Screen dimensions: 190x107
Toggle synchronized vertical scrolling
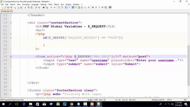click(x=58, y=7)
